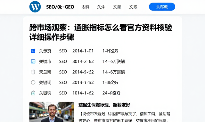Open the SEO/0t-GEO site title link
Screen dimensions: 205x122
[x=60, y=7]
